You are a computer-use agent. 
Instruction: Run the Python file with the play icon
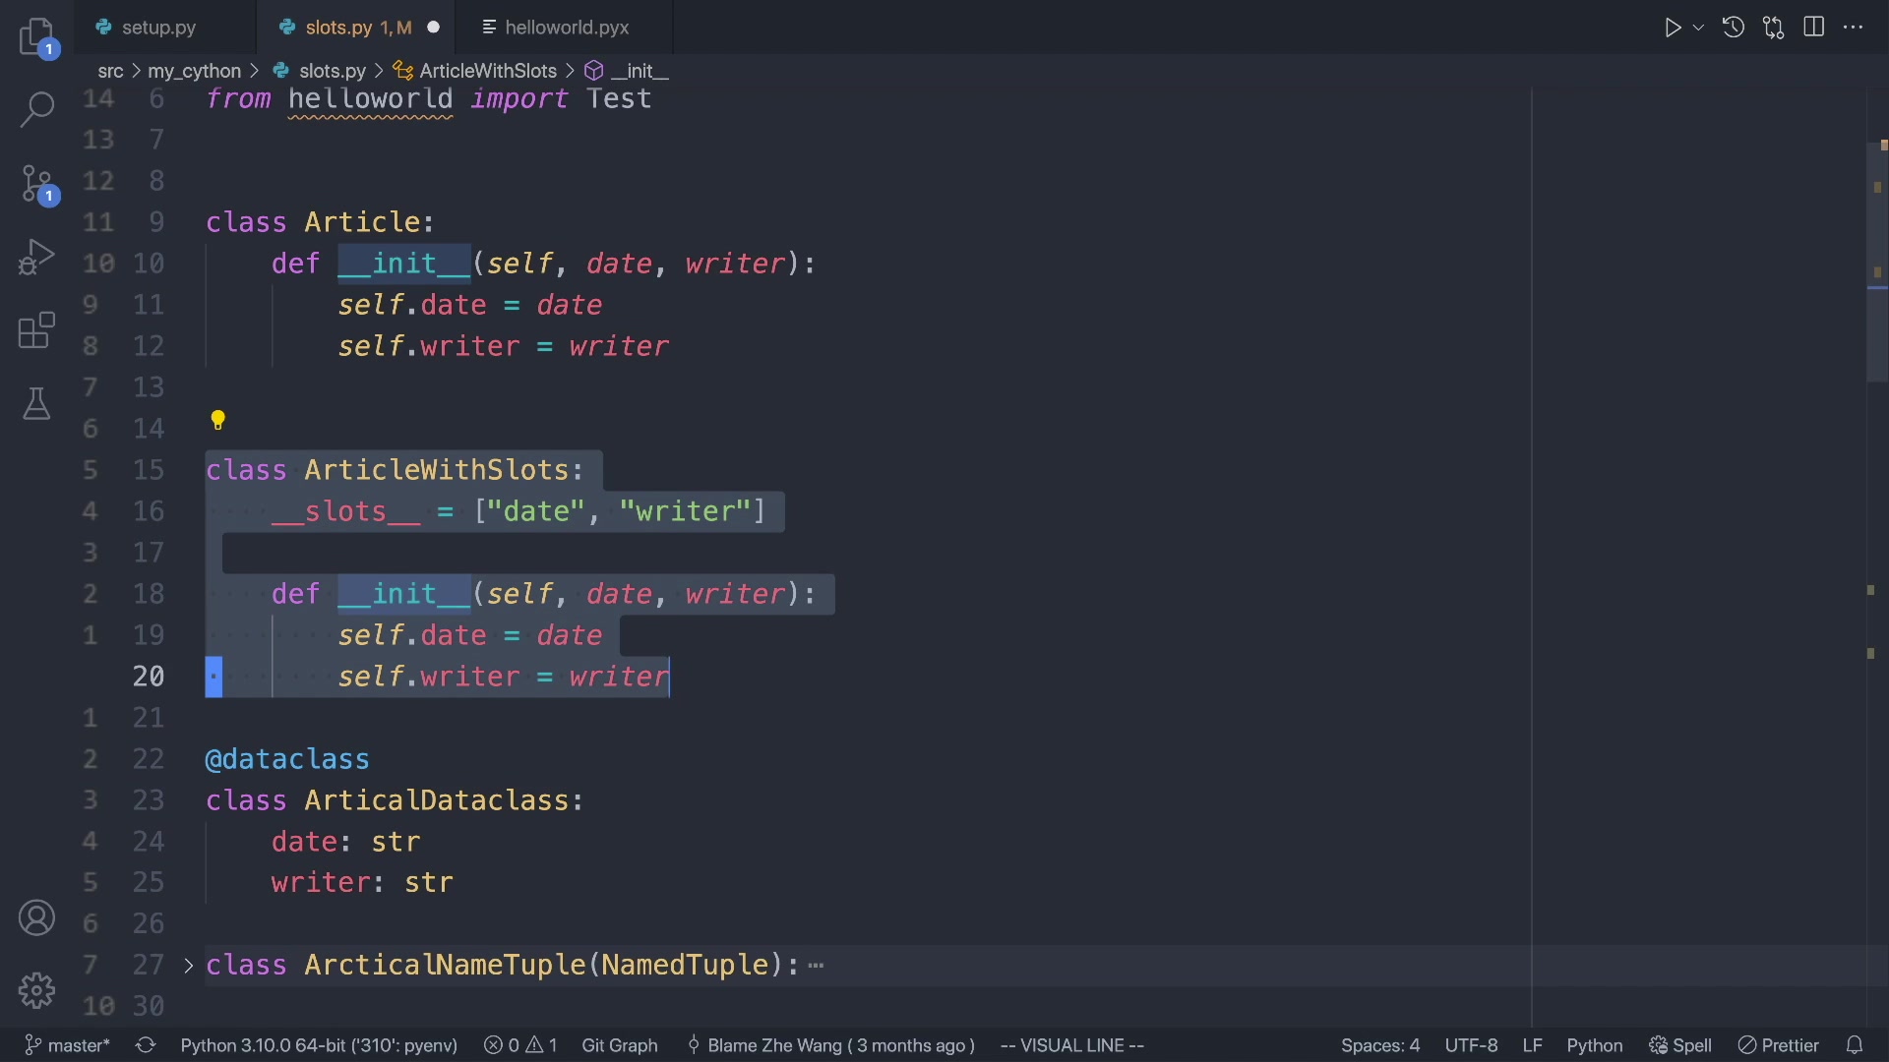click(x=1673, y=27)
